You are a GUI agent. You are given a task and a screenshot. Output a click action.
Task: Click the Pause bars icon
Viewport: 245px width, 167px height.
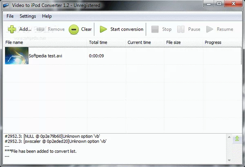(181, 29)
